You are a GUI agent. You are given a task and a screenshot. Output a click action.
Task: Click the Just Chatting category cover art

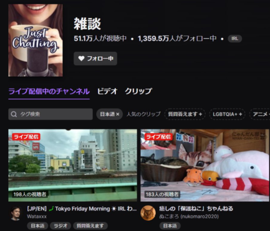(x=36, y=41)
